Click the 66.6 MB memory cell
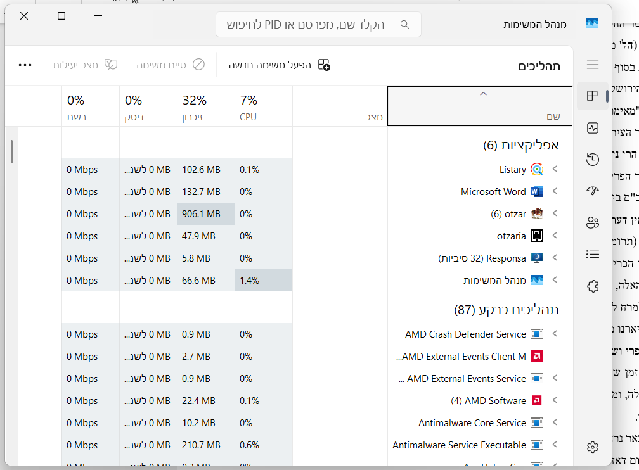639x470 pixels. click(x=206, y=280)
